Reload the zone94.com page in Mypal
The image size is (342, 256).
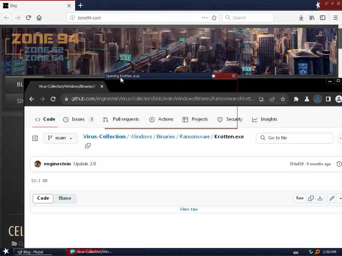coord(28,18)
